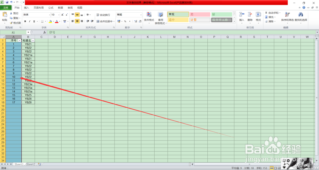Open the filter dropdown on 序号 header
The width and height of the screenshot is (319, 170).
click(19, 41)
